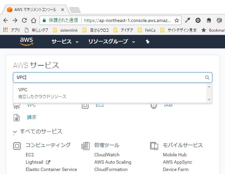Open the CloudWatch service
The width and height of the screenshot is (225, 174).
(107, 155)
